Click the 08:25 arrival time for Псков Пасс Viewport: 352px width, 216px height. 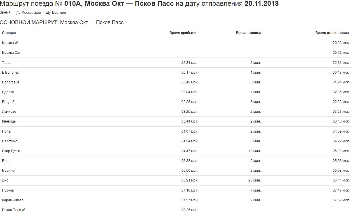coord(189,210)
